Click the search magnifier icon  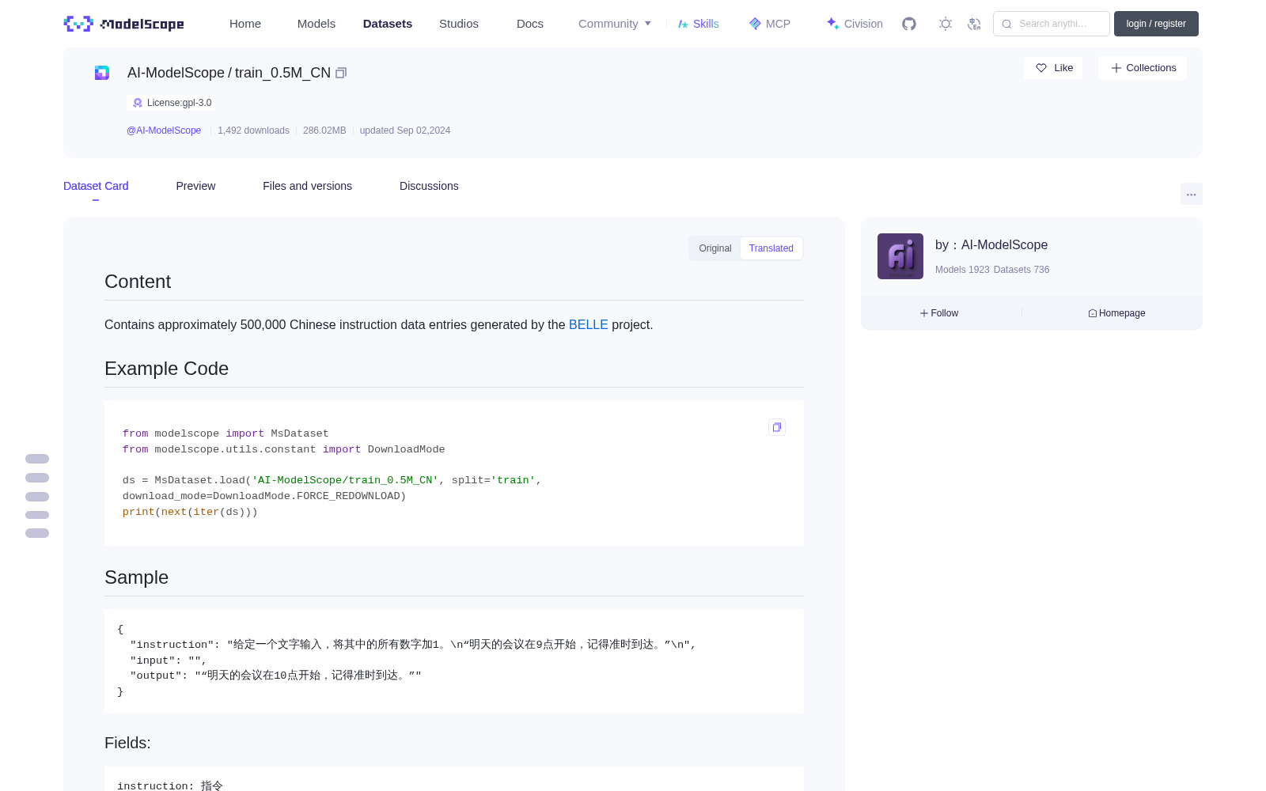pyautogui.click(x=1006, y=24)
